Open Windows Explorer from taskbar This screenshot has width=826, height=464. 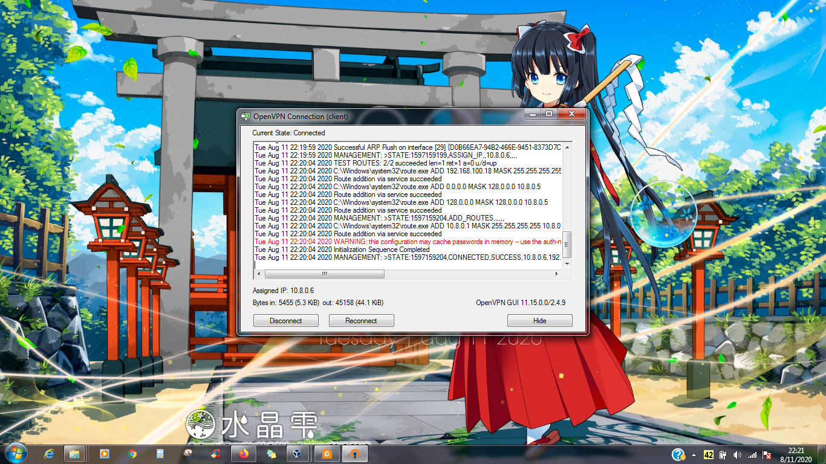(x=74, y=454)
